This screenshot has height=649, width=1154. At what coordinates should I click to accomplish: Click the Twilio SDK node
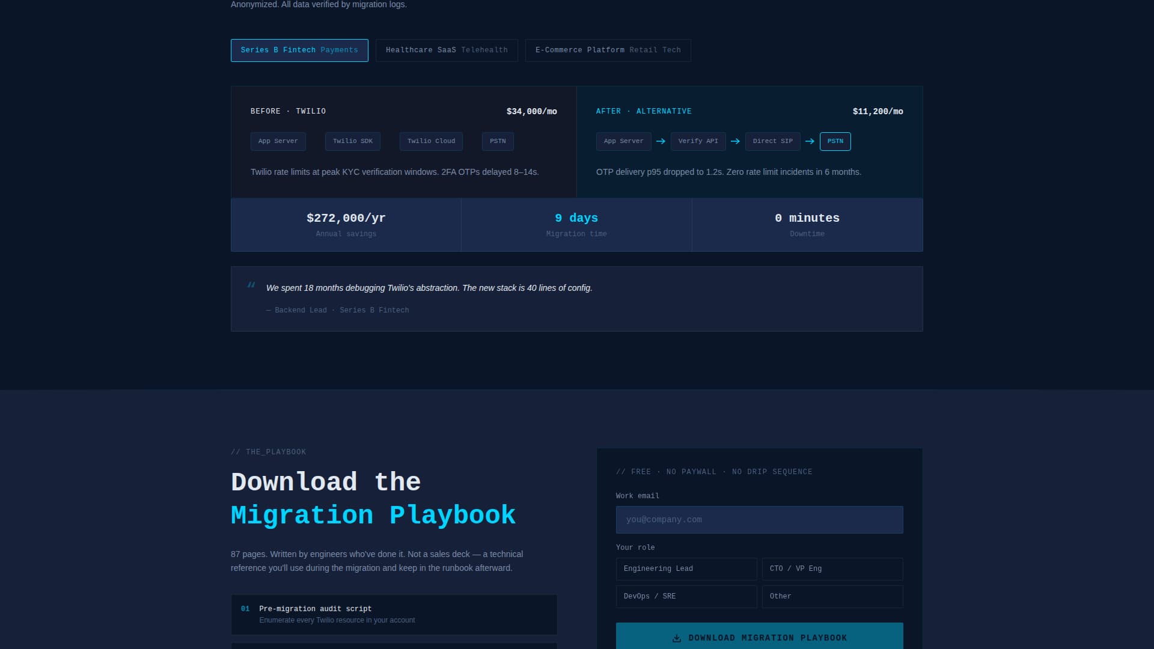(x=352, y=141)
